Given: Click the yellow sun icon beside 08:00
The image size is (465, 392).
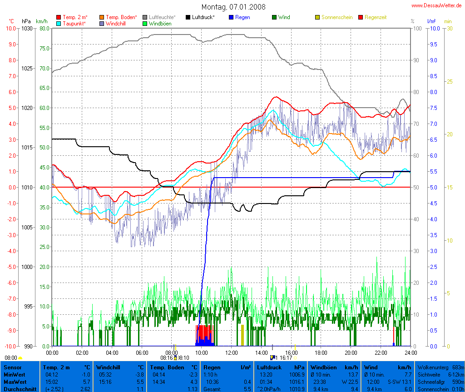Looking at the screenshot, I should click(20, 358).
